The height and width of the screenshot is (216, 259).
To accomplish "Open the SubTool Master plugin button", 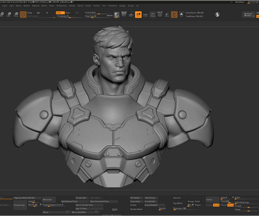I will (x=248, y=15).
